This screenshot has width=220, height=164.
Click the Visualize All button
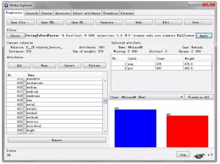(199, 97)
